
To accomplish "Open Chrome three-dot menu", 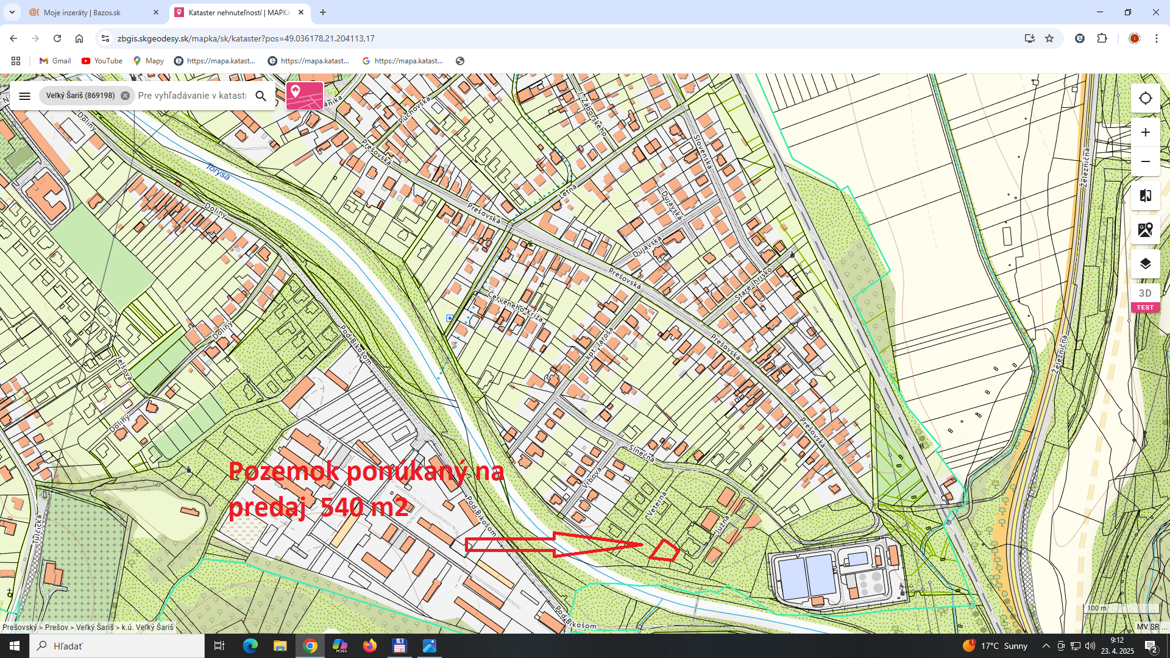I will pyautogui.click(x=1156, y=38).
